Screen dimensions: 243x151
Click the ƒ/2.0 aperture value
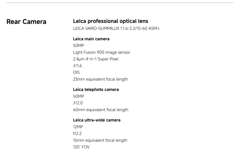pos(78,103)
